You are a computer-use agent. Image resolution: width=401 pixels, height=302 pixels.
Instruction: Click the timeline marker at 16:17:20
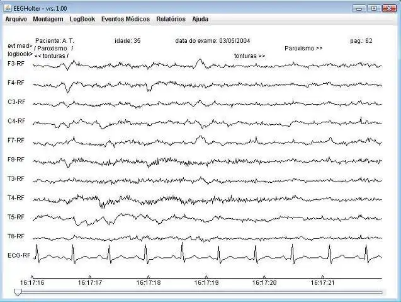[264, 277]
